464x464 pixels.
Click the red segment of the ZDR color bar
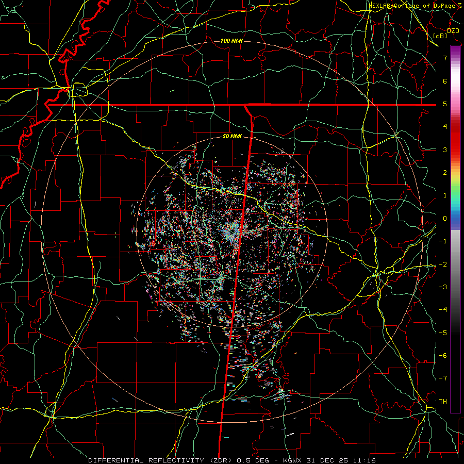455,139
